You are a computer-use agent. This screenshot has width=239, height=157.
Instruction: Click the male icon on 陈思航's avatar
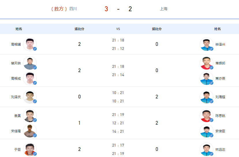211,120
